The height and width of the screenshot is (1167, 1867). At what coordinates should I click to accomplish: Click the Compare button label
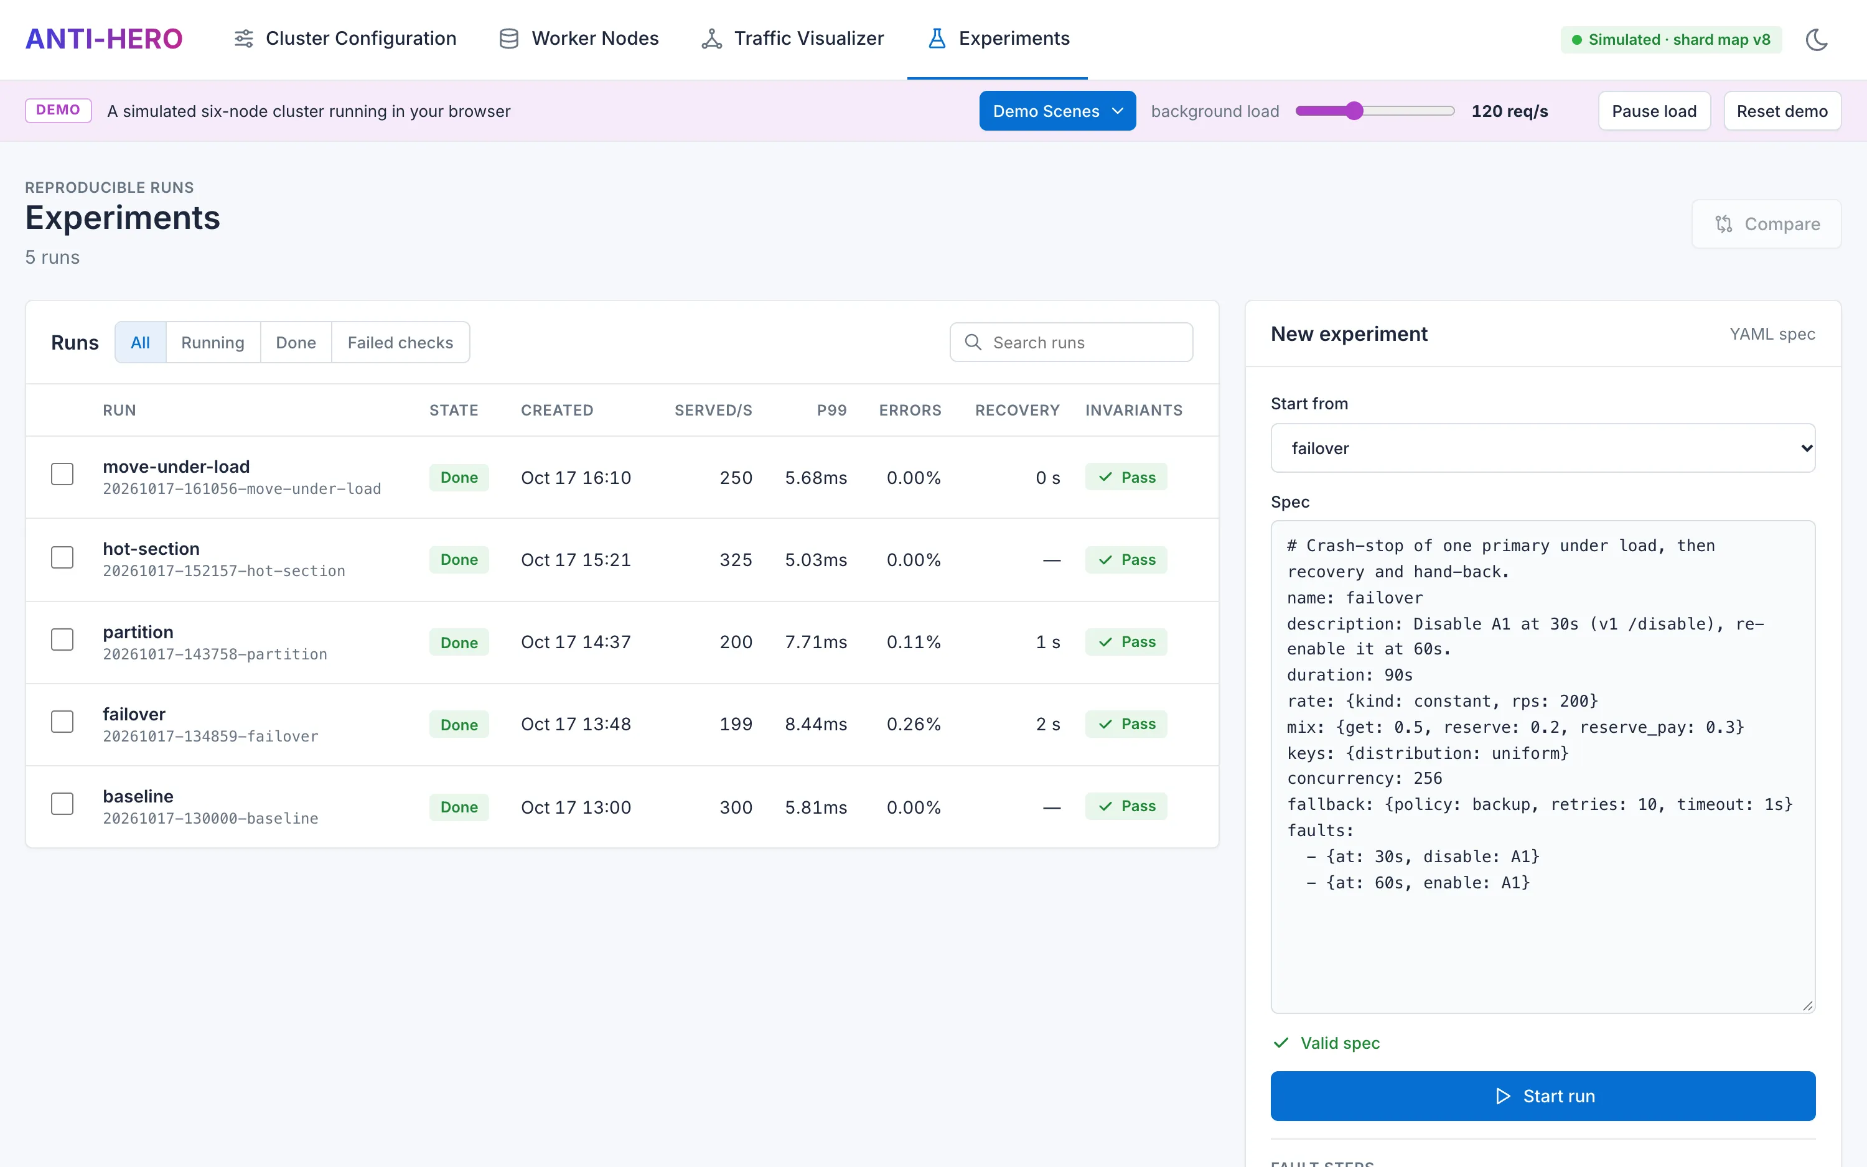click(1782, 224)
